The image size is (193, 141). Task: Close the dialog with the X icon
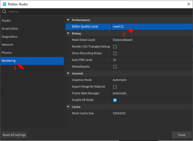188,4
